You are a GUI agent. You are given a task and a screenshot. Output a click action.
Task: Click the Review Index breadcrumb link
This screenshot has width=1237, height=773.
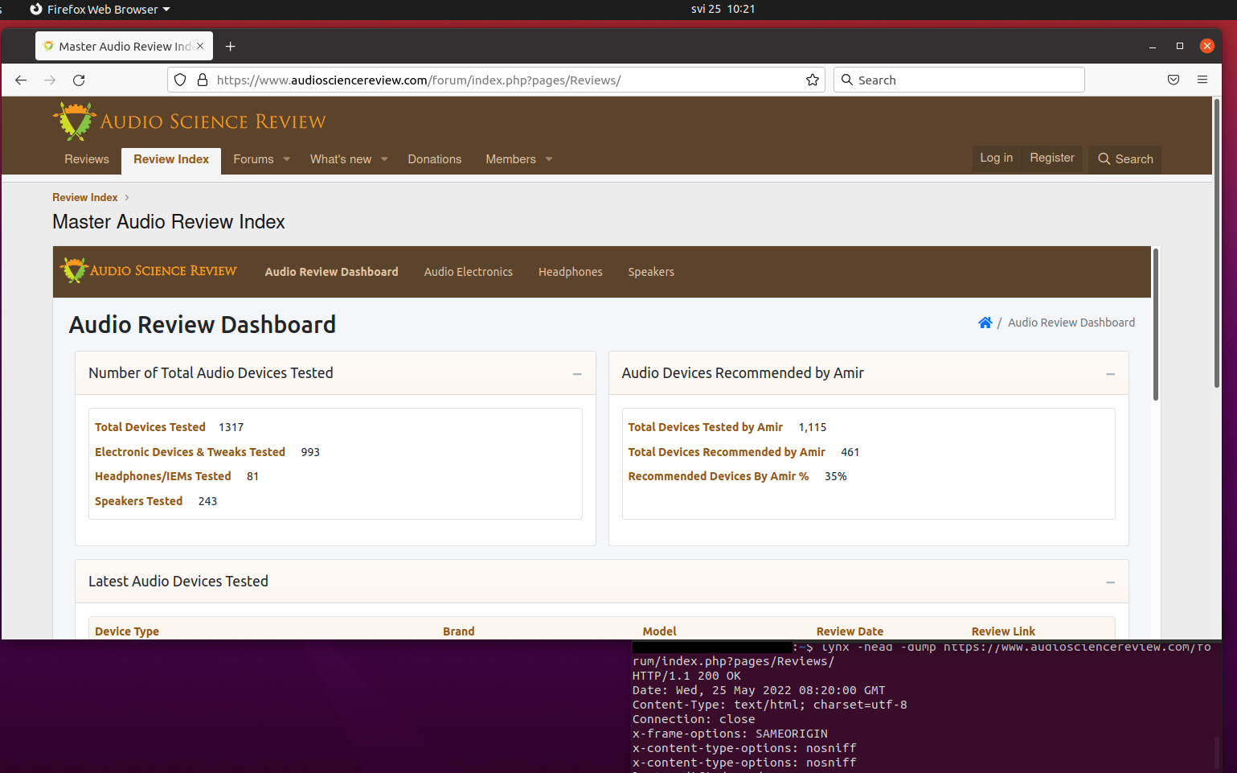point(85,198)
